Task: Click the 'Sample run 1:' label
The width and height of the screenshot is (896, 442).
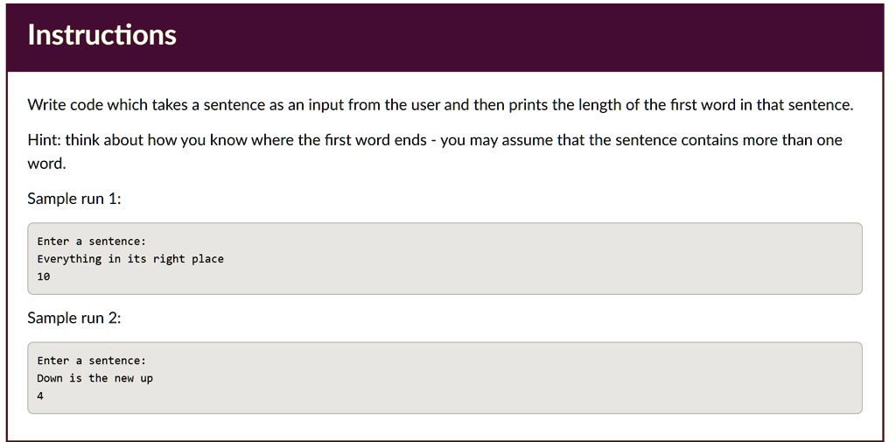Action: point(74,199)
